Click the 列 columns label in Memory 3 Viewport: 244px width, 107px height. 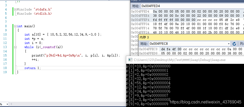click(x=242, y=44)
